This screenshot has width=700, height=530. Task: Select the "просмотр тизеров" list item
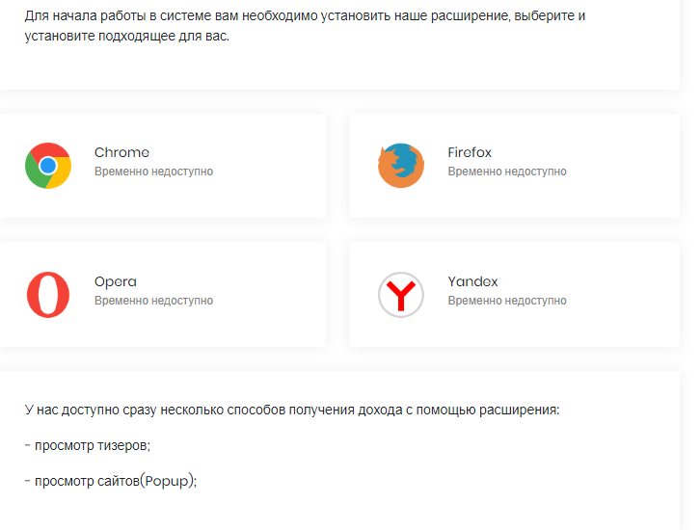(93, 445)
